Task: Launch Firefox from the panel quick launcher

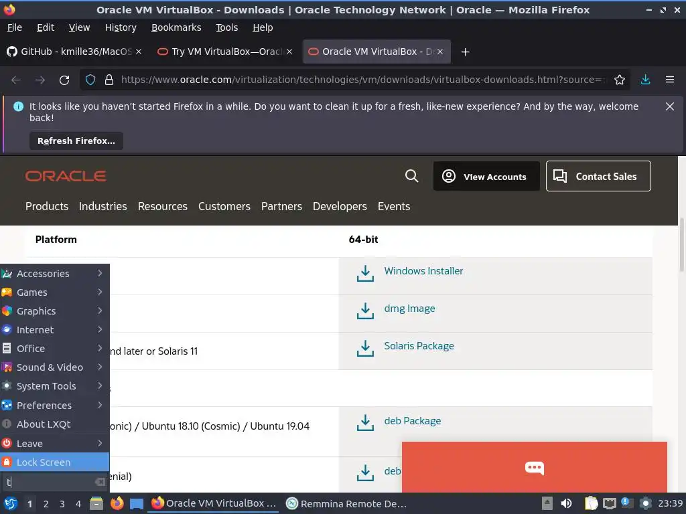Action: (x=117, y=503)
